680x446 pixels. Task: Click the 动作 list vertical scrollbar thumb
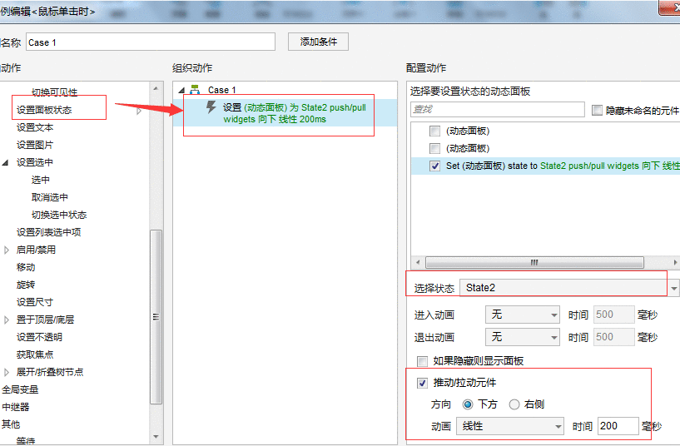pyautogui.click(x=156, y=317)
